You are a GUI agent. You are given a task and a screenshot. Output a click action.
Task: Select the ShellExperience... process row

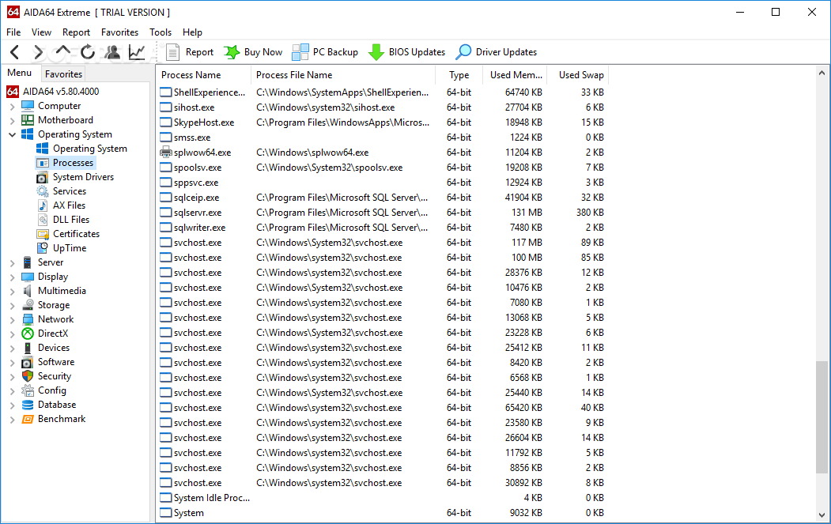(383, 92)
